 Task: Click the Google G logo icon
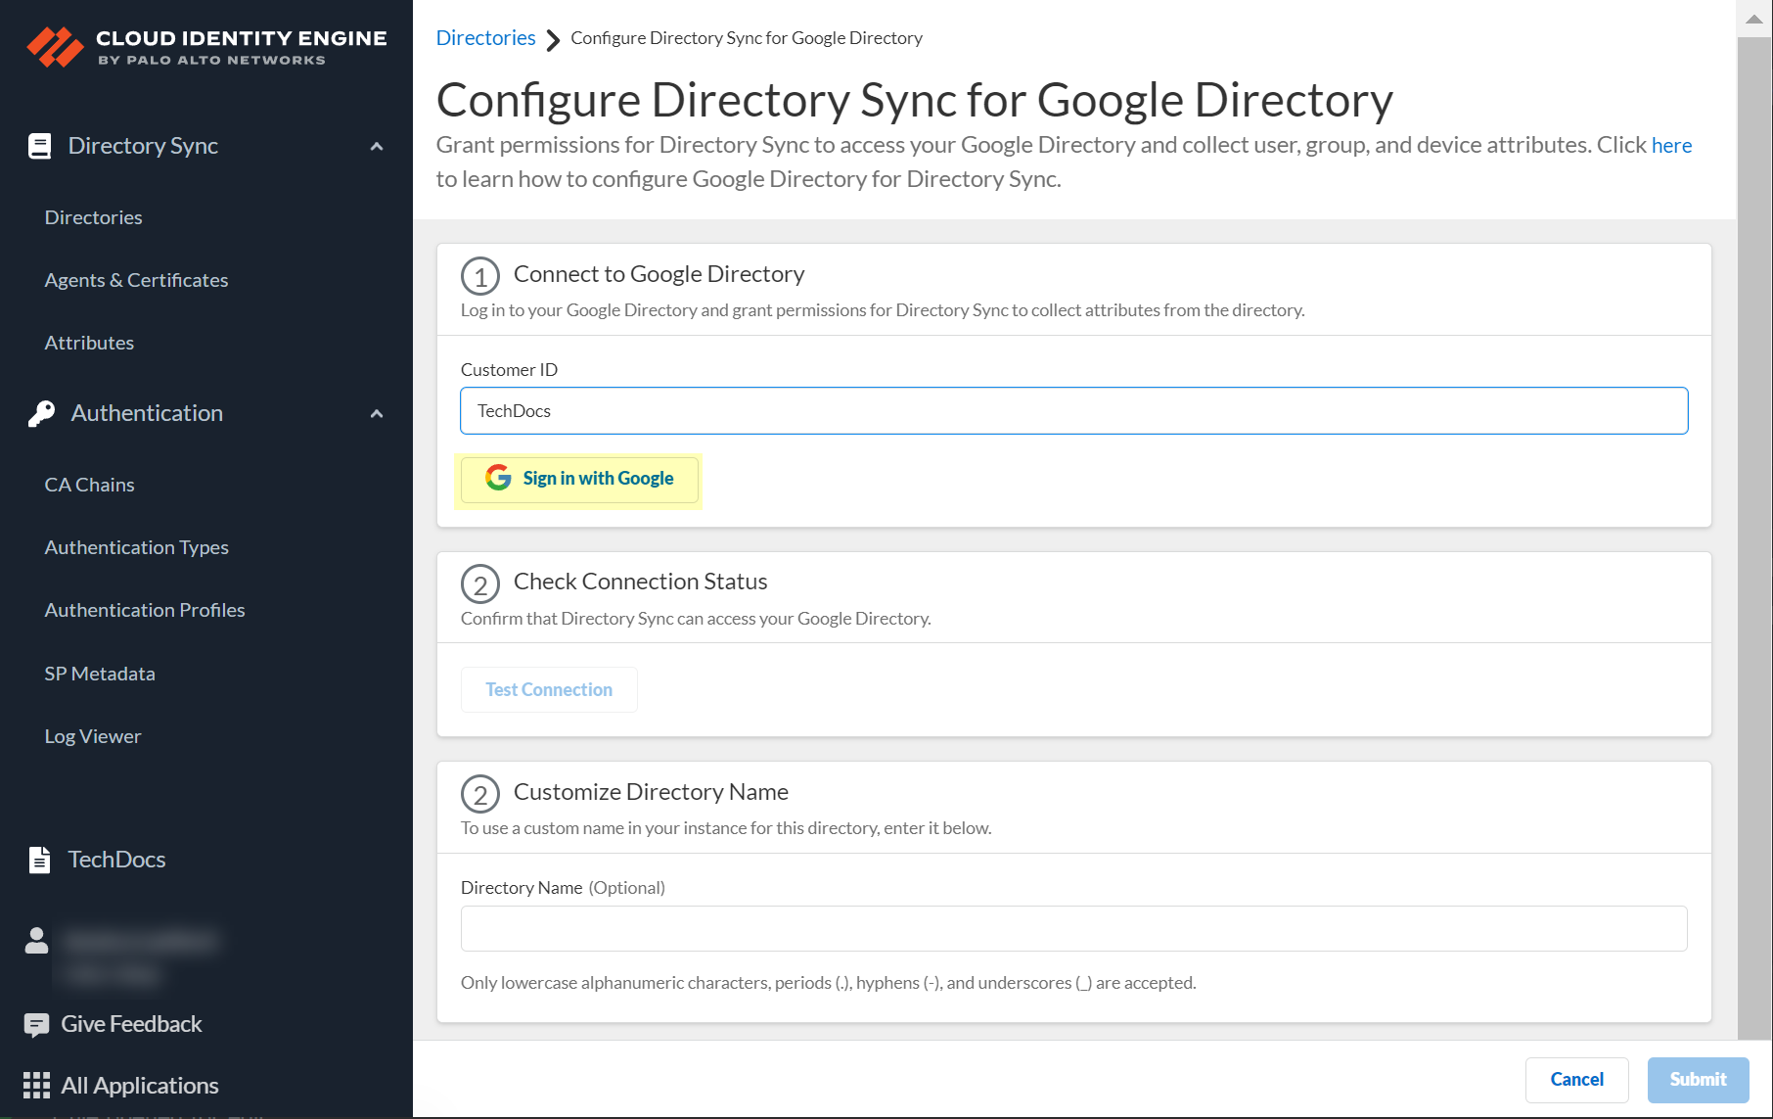tap(498, 478)
